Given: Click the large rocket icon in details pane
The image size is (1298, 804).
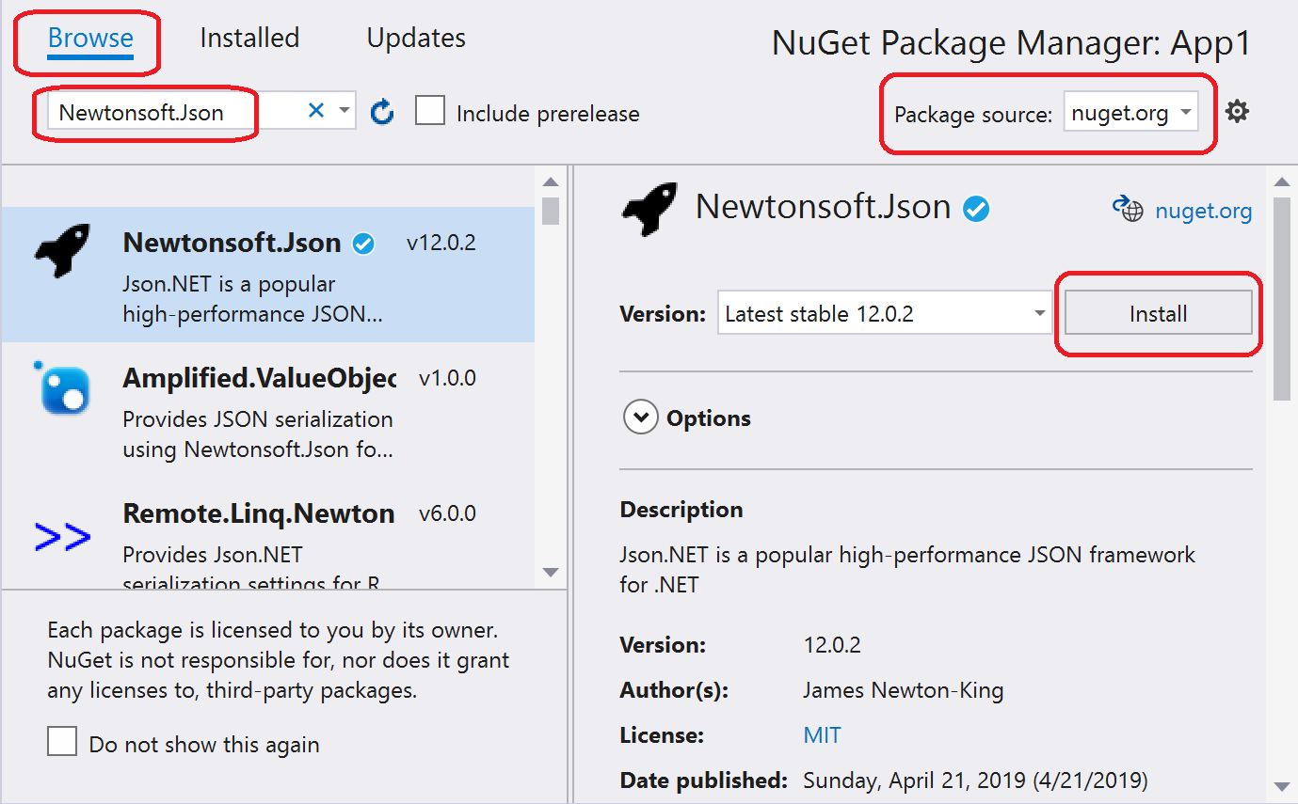Looking at the screenshot, I should click(649, 209).
